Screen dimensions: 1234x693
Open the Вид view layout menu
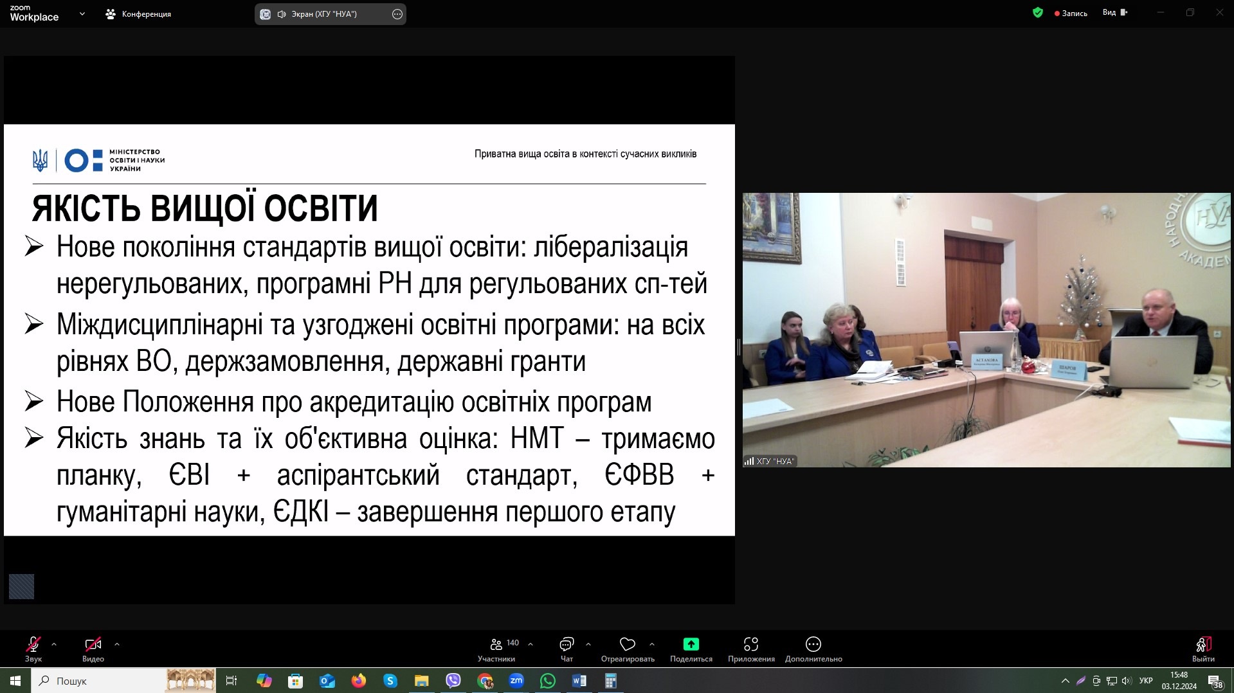tap(1114, 13)
